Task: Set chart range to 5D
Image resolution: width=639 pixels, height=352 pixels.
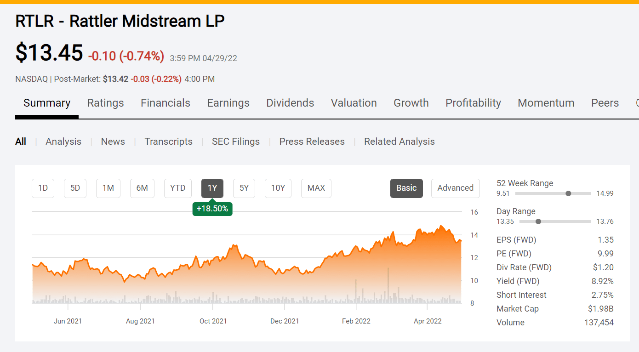Action: tap(75, 188)
